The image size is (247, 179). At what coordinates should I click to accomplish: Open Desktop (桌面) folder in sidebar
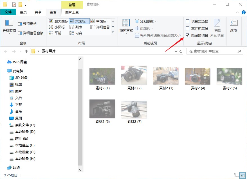[x=15, y=118]
